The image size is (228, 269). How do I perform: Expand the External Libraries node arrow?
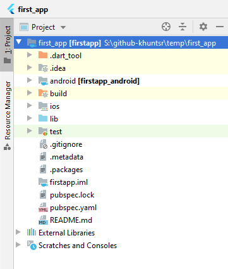pos(18,232)
